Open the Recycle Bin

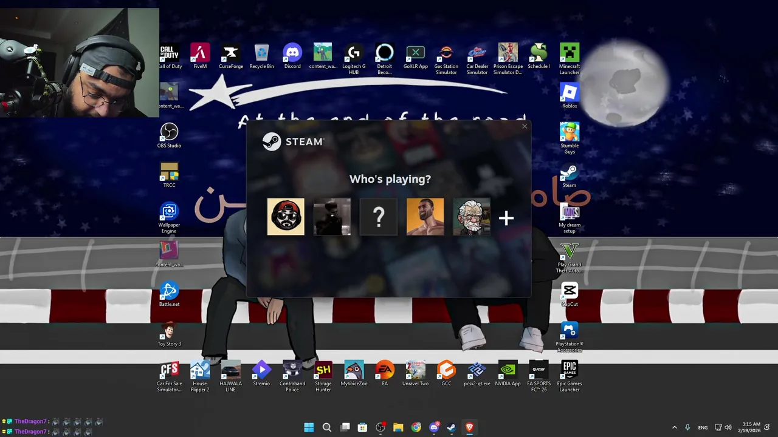pyautogui.click(x=261, y=56)
